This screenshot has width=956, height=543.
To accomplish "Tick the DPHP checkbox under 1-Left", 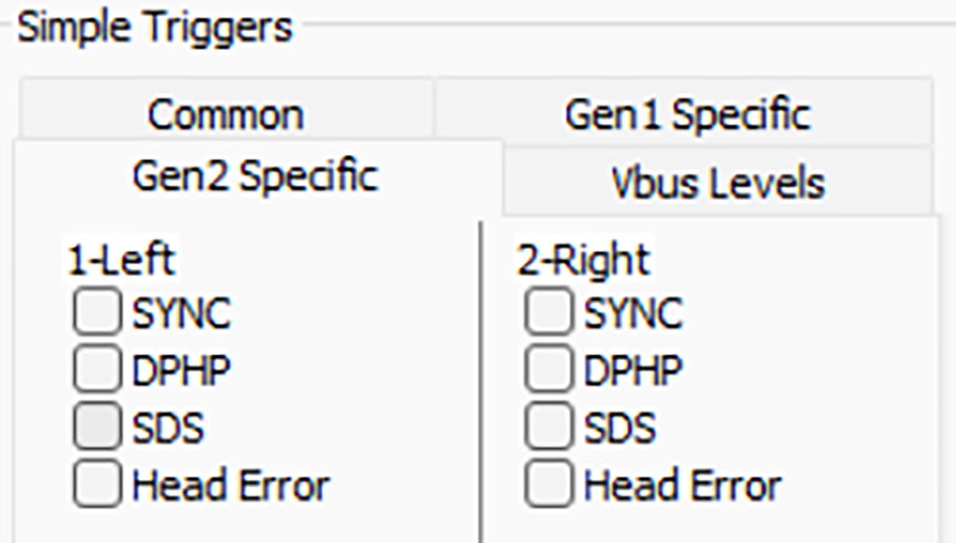I will coord(97,370).
